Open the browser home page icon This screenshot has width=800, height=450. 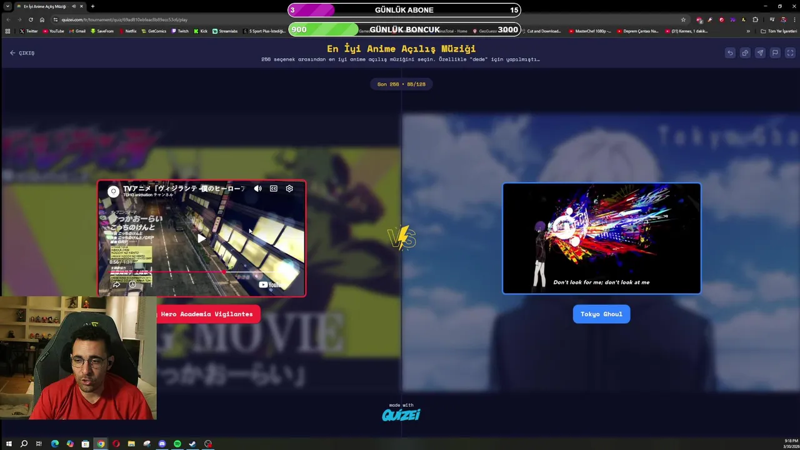click(42, 19)
